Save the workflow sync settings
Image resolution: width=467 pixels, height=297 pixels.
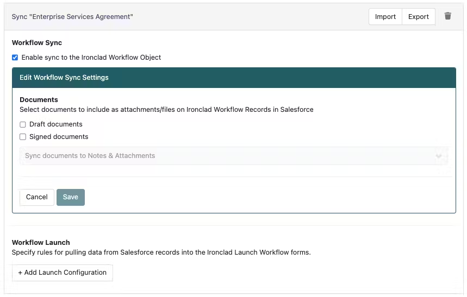(71, 197)
